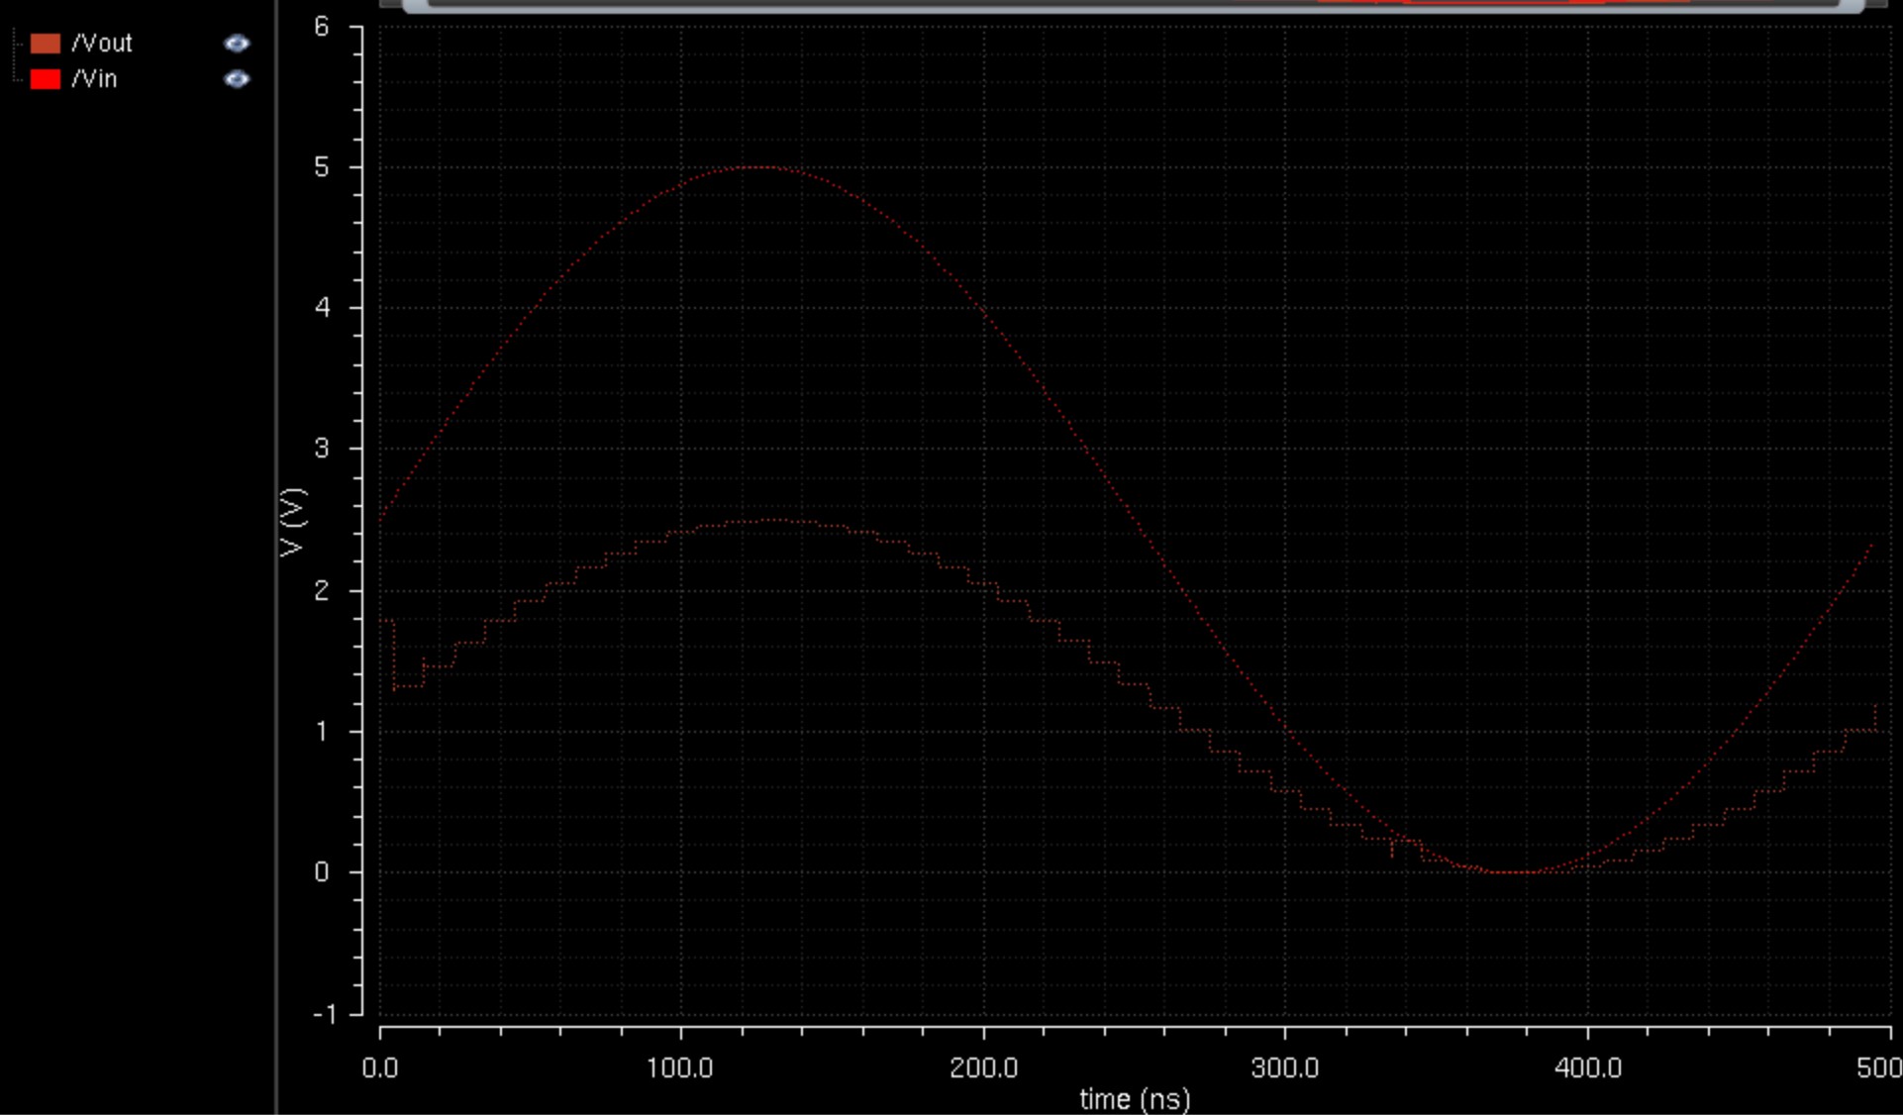The height and width of the screenshot is (1115, 1903).
Task: Click the time (ns) X-axis title
Action: coord(1135,1099)
